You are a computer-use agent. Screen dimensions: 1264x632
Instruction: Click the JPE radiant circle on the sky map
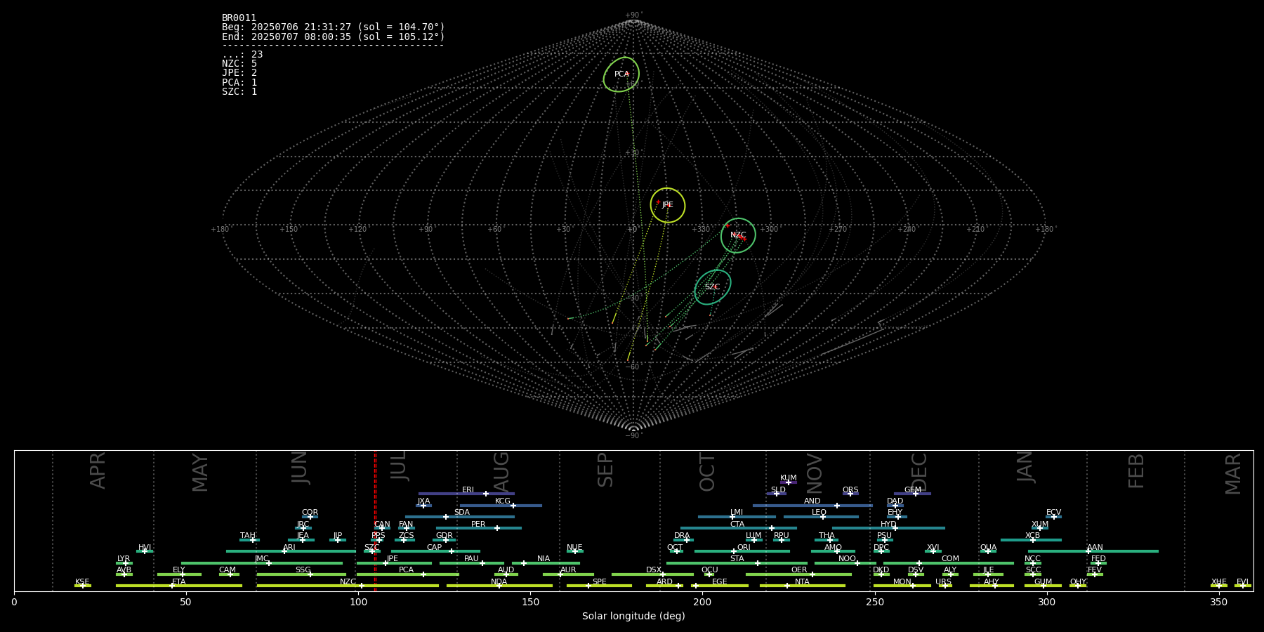668,205
